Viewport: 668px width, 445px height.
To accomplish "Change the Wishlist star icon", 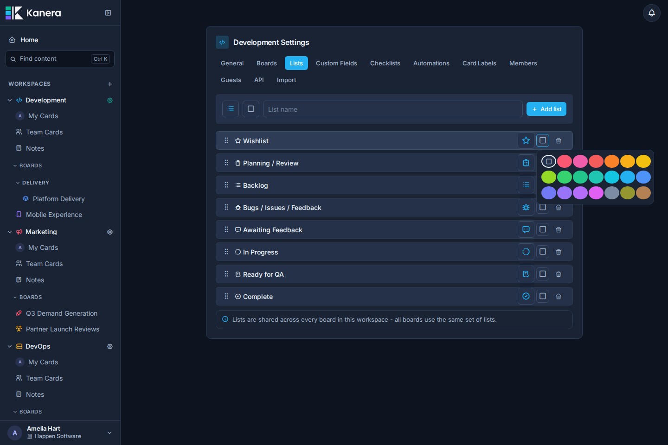I will [526, 140].
